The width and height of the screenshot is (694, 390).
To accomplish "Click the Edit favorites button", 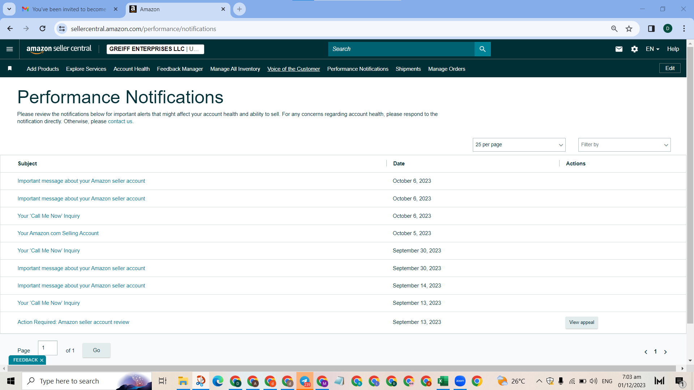I will (670, 68).
